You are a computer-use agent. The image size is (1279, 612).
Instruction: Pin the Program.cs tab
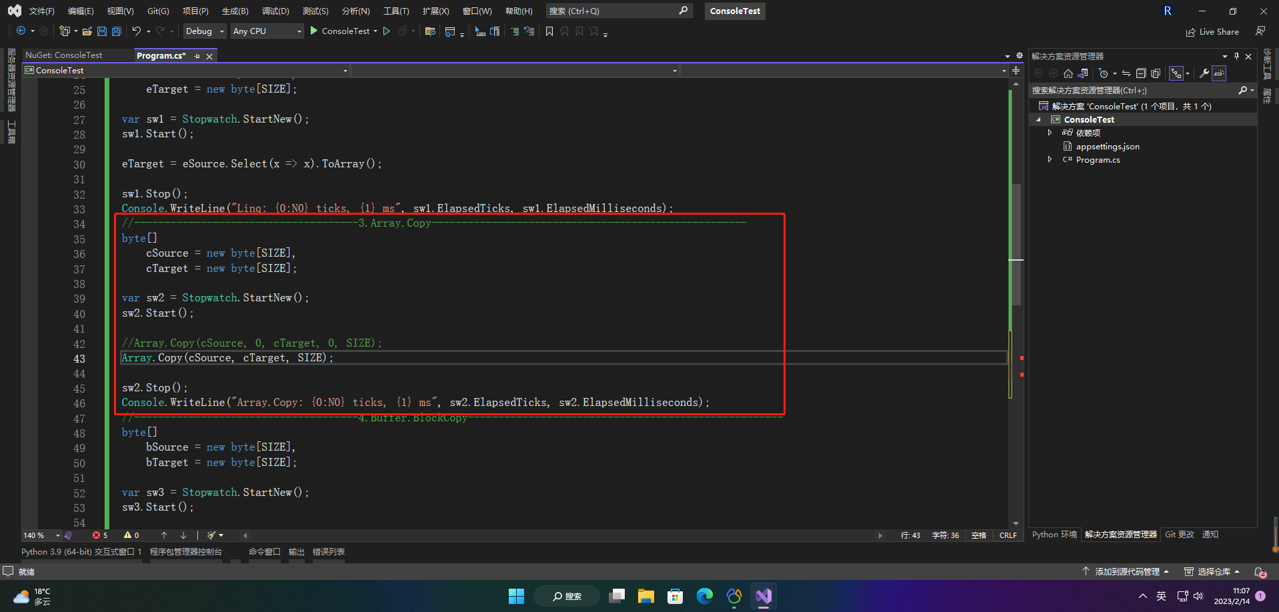coord(197,57)
